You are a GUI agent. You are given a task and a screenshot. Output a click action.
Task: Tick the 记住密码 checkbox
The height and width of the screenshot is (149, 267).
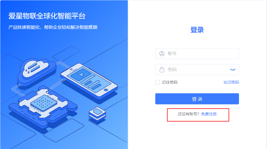(x=157, y=82)
